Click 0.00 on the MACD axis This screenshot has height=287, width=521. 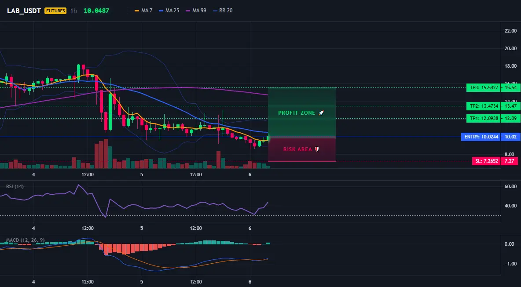click(510, 244)
